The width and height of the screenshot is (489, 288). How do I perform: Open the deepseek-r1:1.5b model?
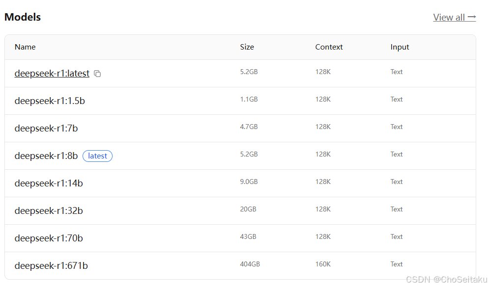[50, 101]
